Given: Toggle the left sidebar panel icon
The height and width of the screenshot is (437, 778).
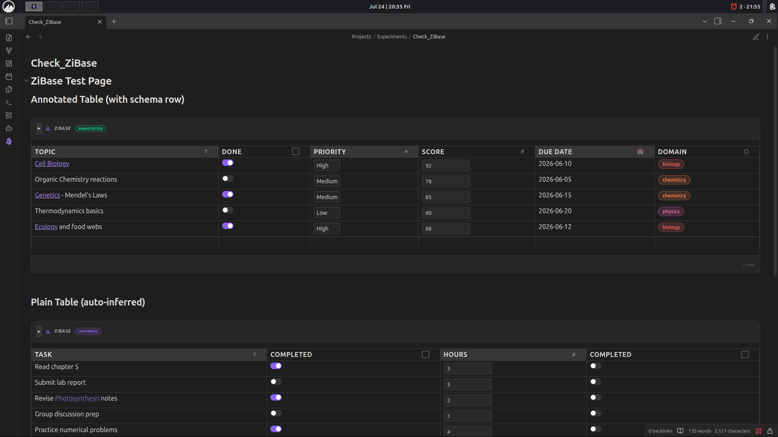Looking at the screenshot, I should click(x=9, y=21).
